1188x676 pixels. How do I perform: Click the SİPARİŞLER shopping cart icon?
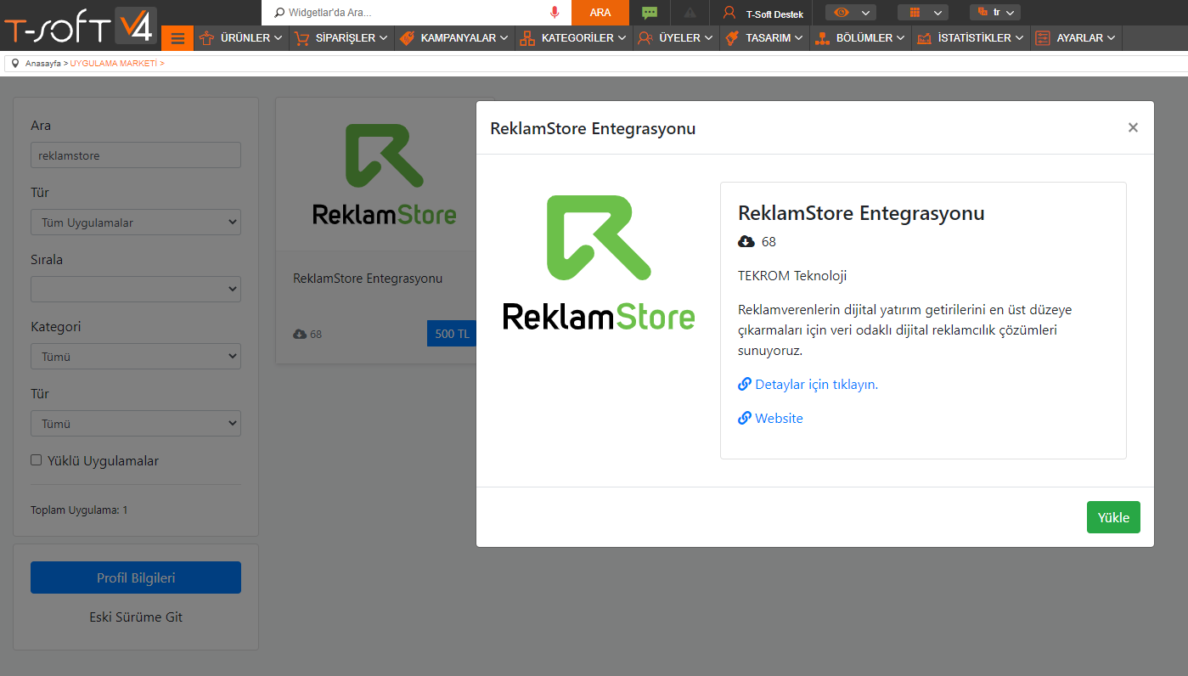click(301, 38)
